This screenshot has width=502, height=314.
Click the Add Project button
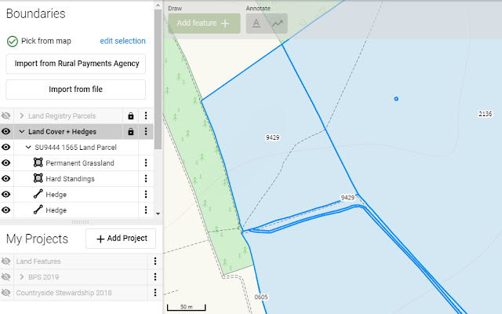tap(121, 239)
